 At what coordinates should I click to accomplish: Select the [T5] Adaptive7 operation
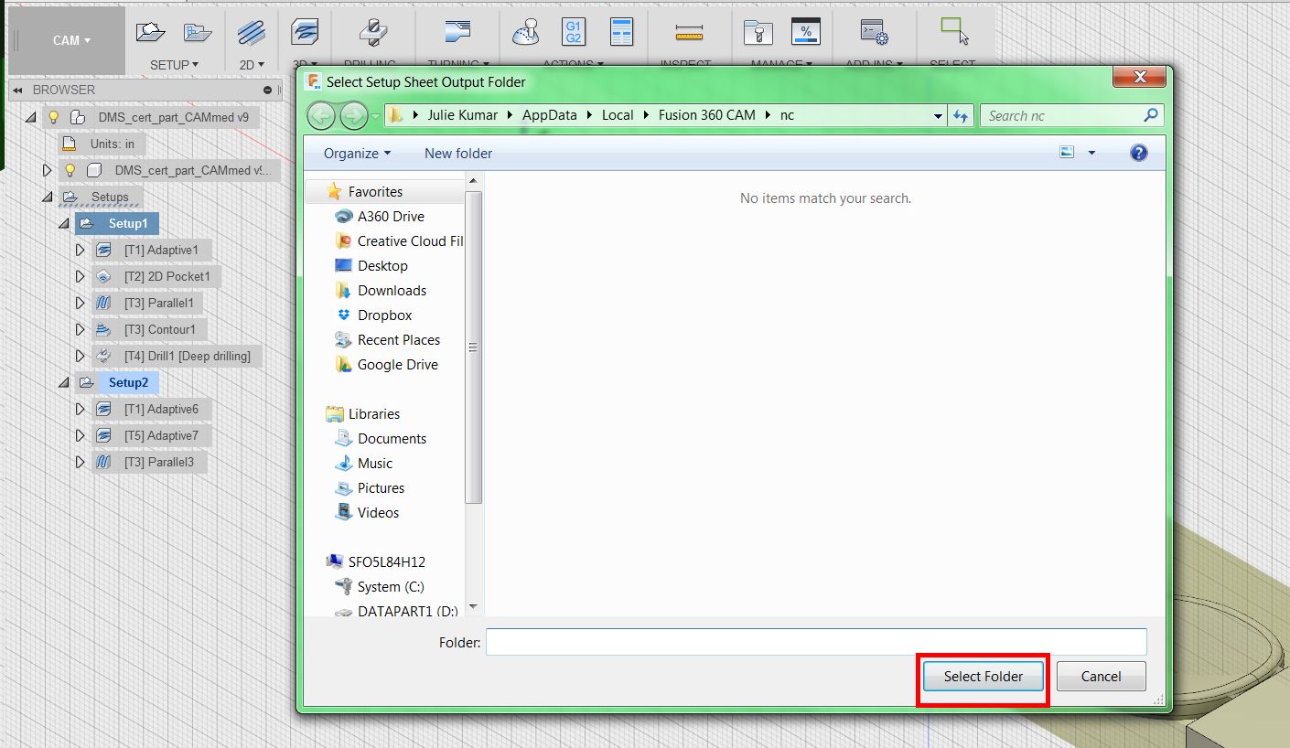click(162, 435)
